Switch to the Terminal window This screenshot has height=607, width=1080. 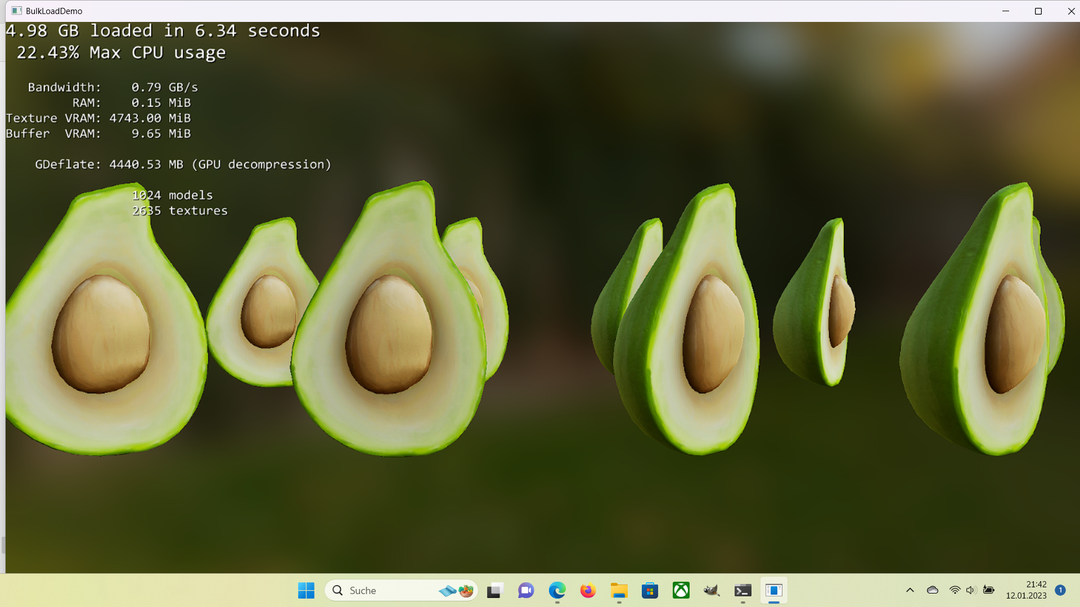[742, 590]
